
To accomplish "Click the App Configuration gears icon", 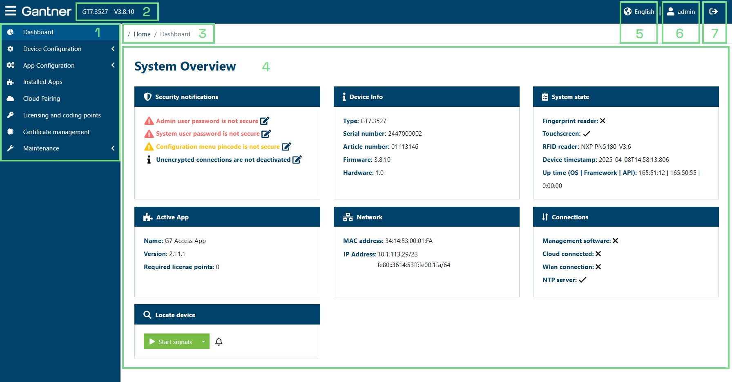I will pyautogui.click(x=11, y=65).
